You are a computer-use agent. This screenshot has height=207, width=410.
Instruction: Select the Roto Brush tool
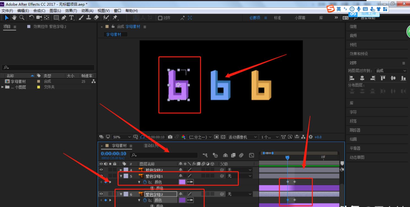106,18
